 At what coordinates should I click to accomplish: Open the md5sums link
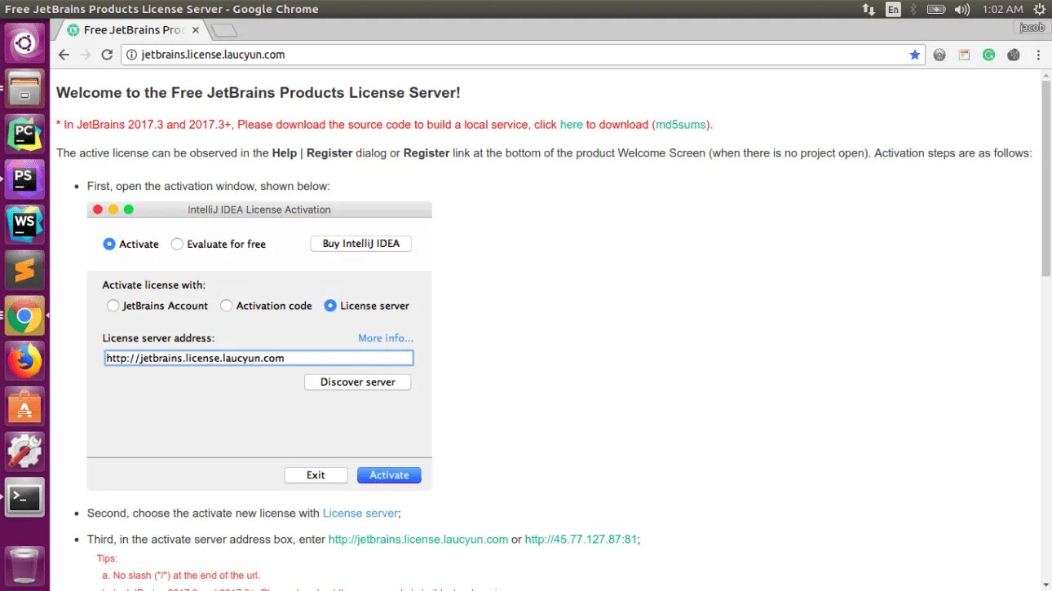click(682, 125)
